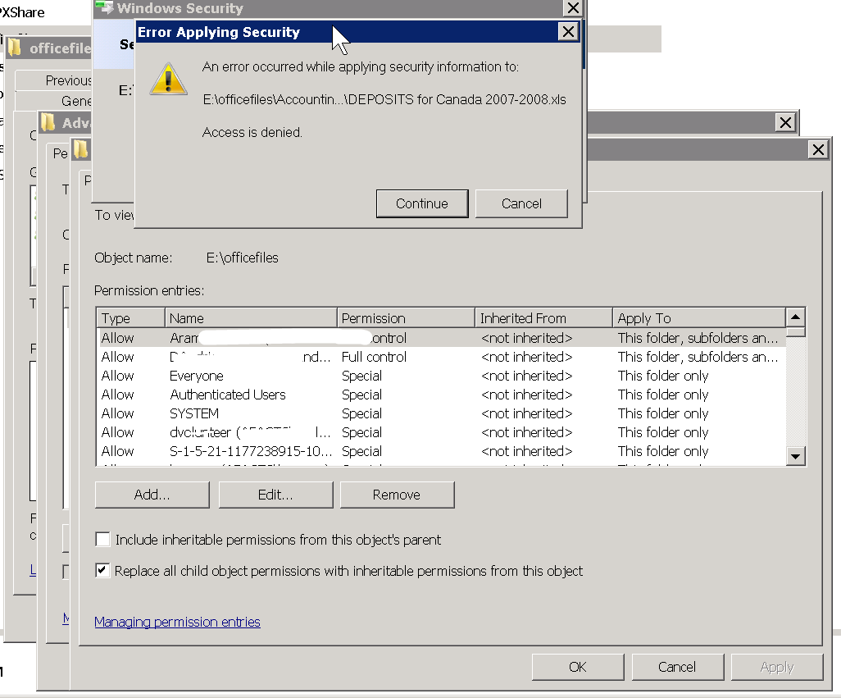
Task: Select the Everyone permission entry
Action: (x=441, y=376)
